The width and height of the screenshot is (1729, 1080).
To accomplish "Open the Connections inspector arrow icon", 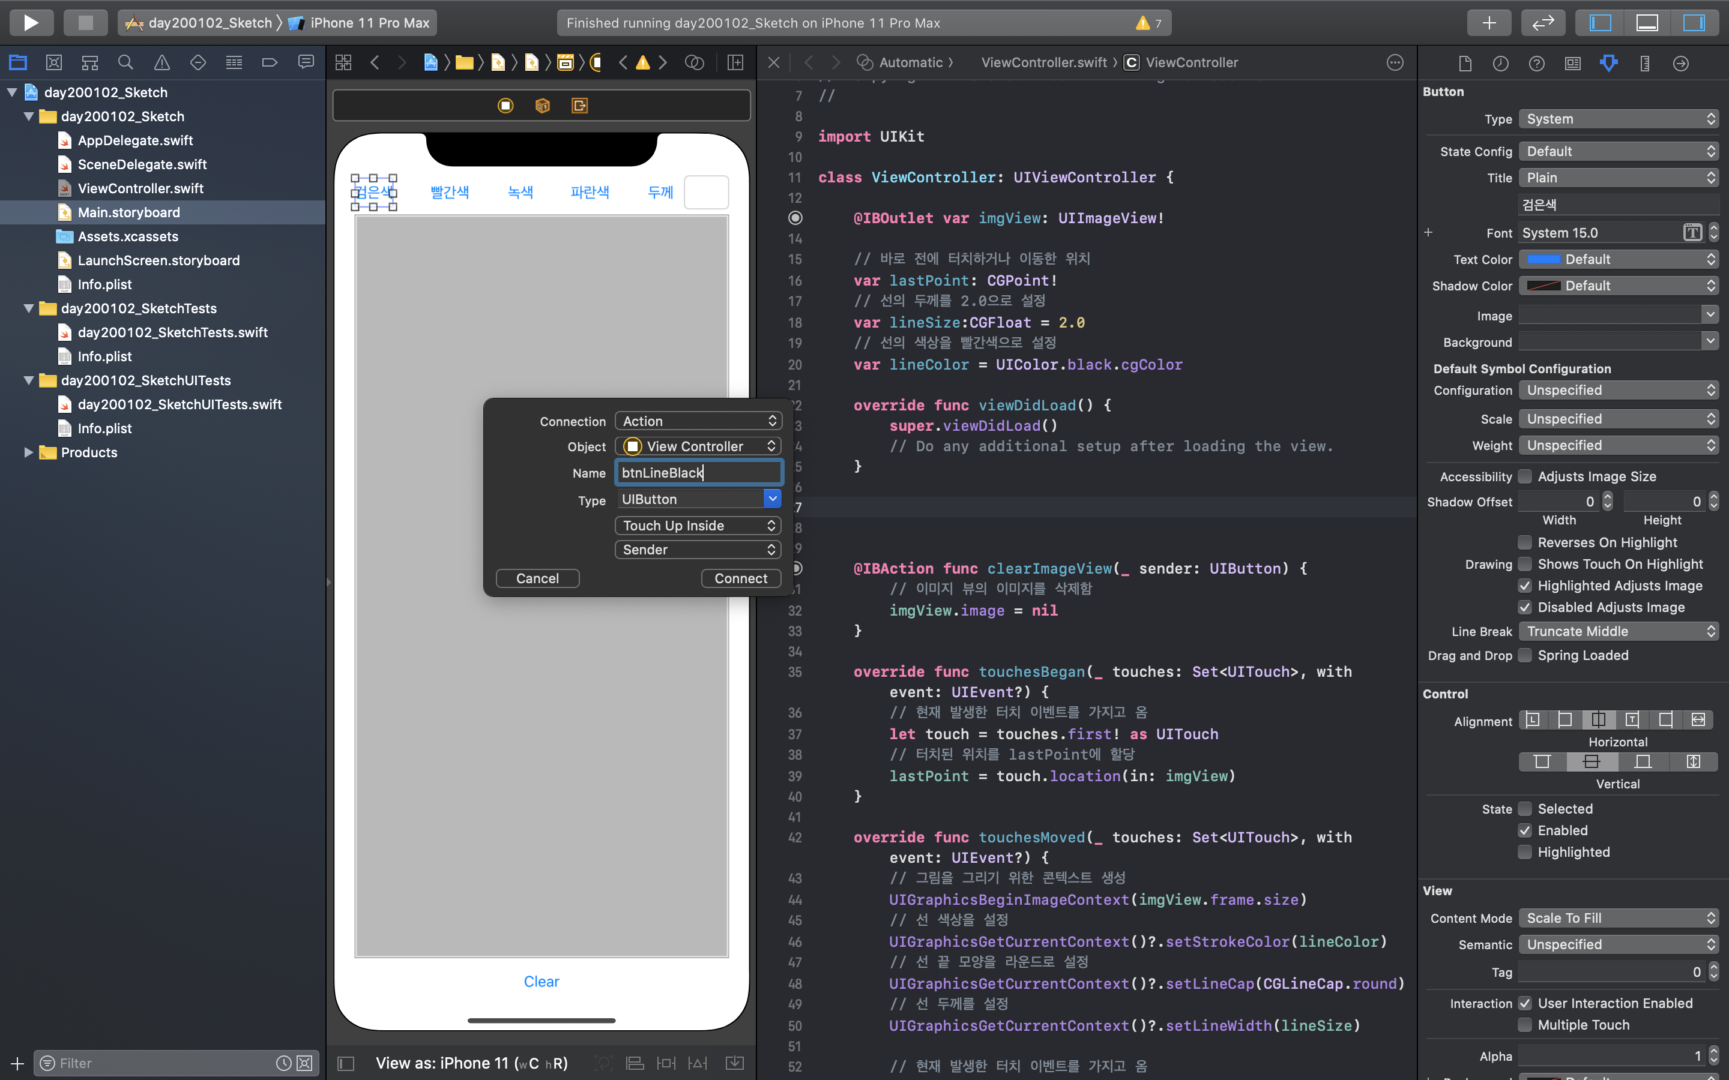I will coord(1680,64).
